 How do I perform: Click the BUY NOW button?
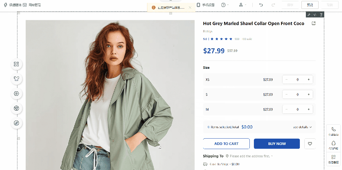(x=277, y=144)
